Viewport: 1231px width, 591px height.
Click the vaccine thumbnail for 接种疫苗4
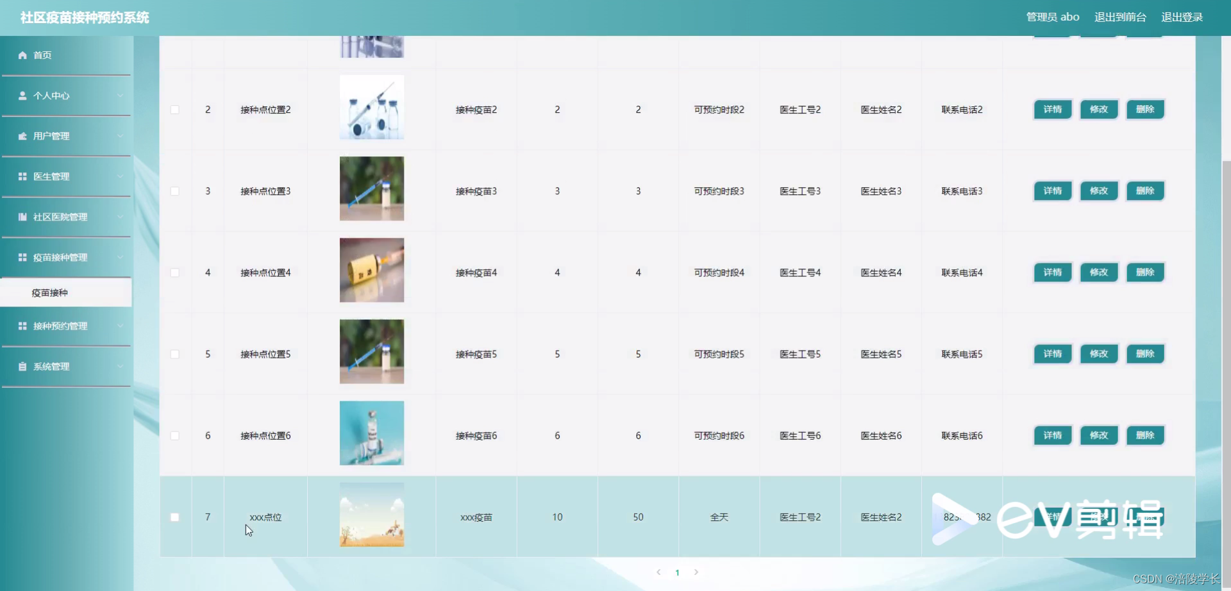pos(371,269)
